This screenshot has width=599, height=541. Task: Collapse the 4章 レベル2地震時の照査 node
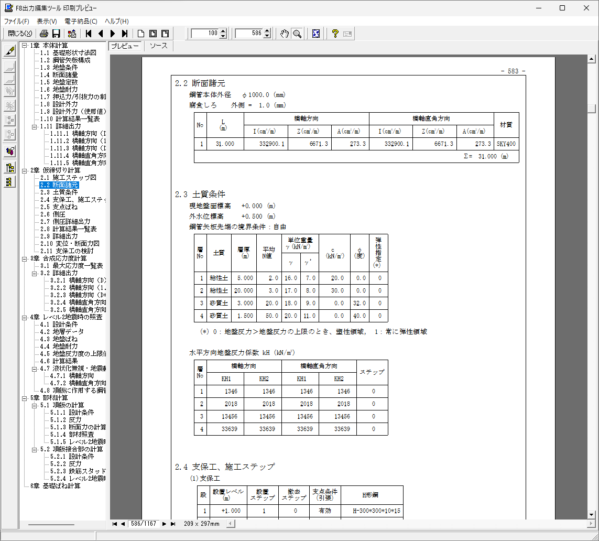[25, 318]
